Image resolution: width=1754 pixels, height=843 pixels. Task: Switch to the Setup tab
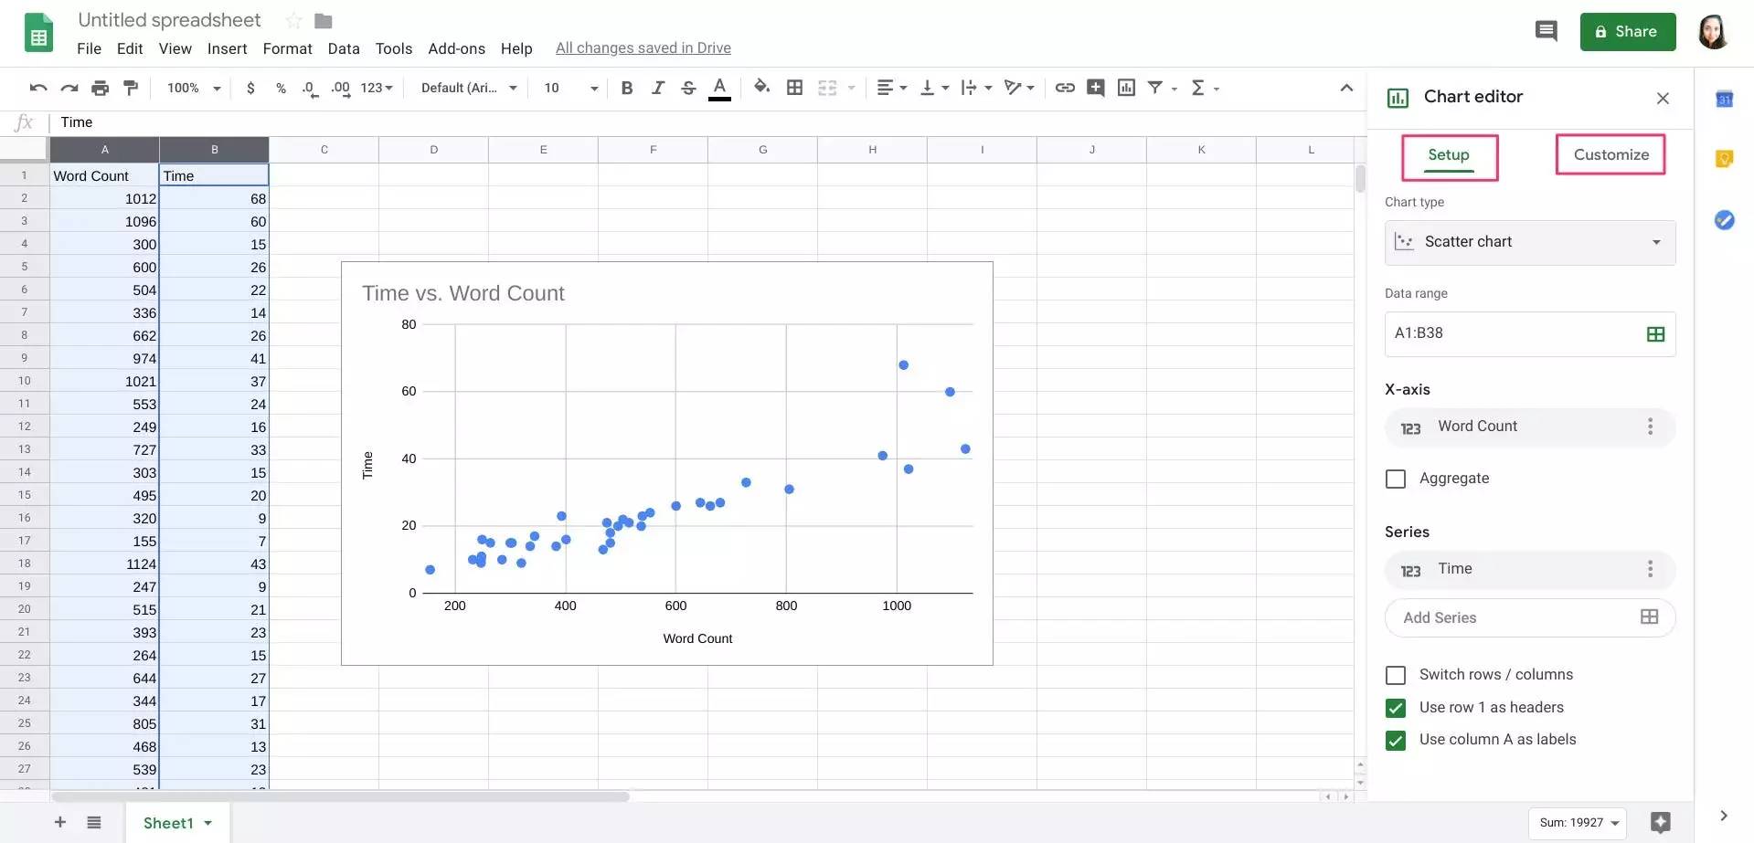point(1449,156)
